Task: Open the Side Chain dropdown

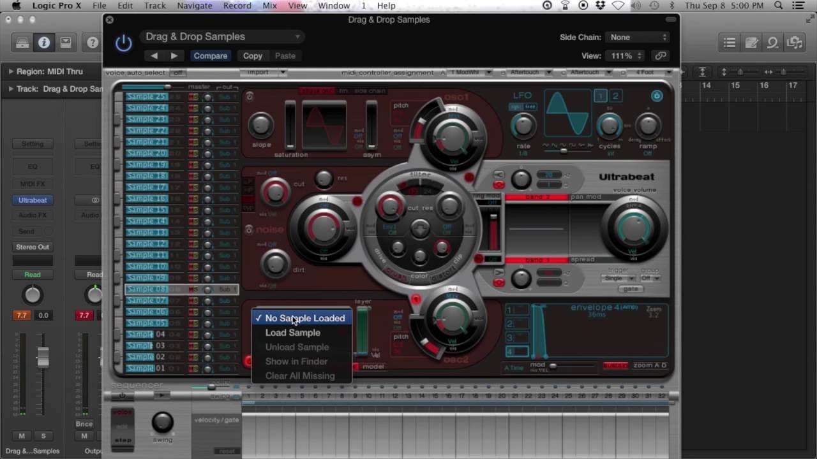Action: tap(638, 37)
